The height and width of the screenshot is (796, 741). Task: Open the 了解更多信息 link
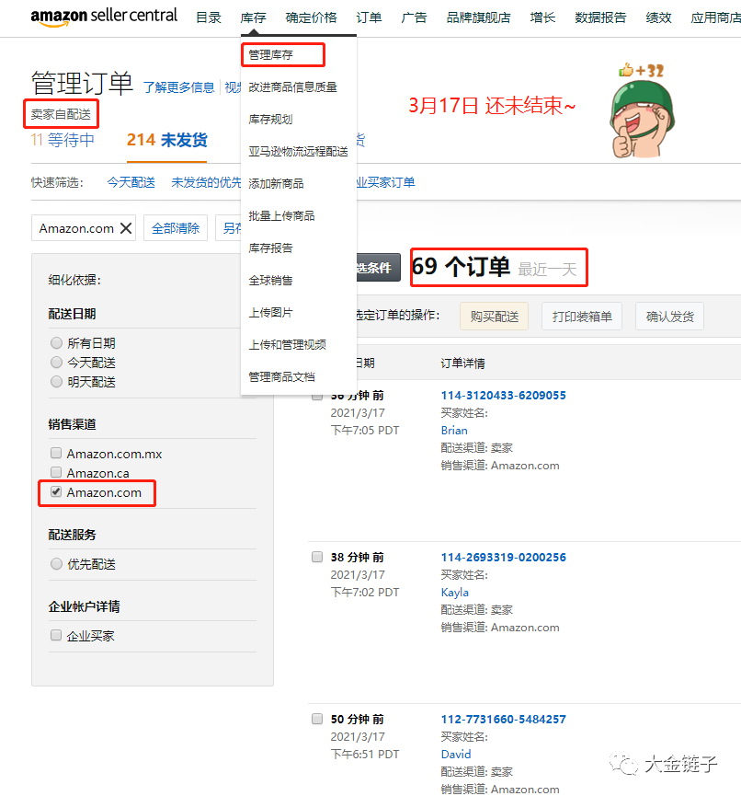[178, 87]
